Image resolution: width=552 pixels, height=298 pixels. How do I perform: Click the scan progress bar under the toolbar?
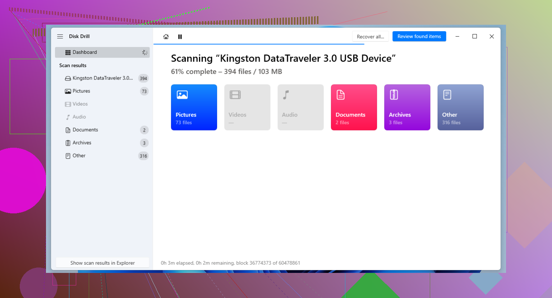tap(259, 44)
